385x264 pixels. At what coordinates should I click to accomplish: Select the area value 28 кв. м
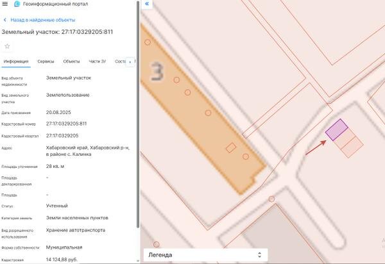55,166
